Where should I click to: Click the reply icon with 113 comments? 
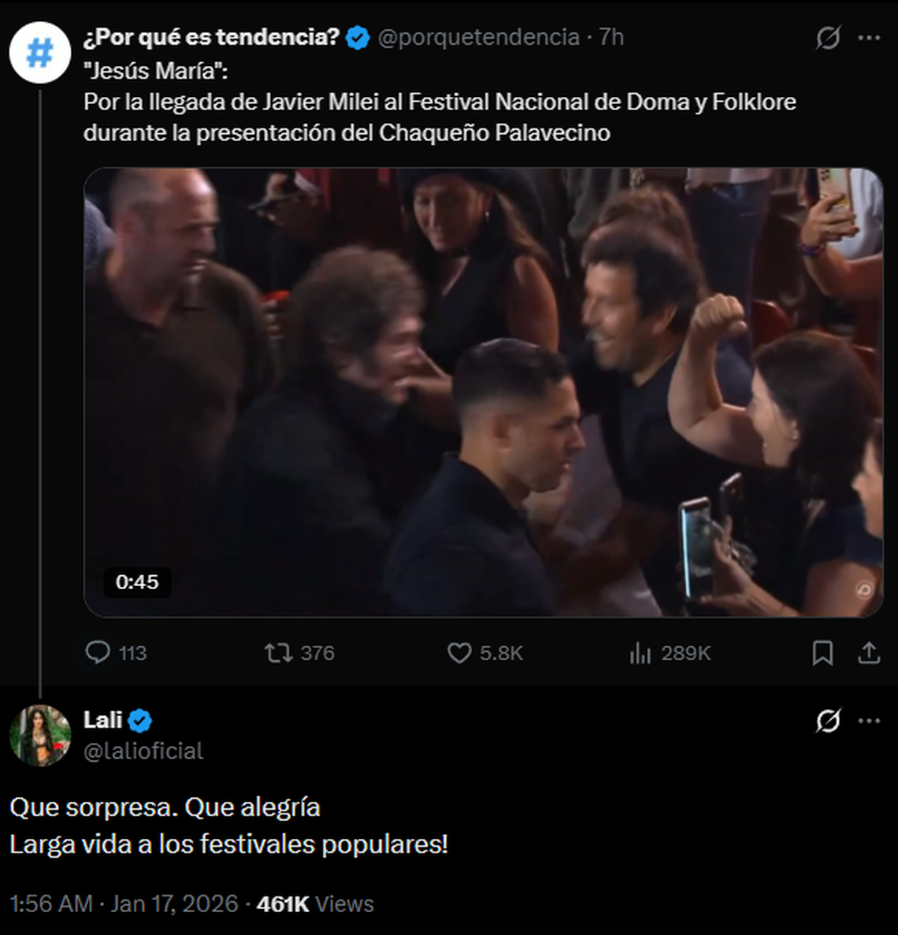click(98, 652)
